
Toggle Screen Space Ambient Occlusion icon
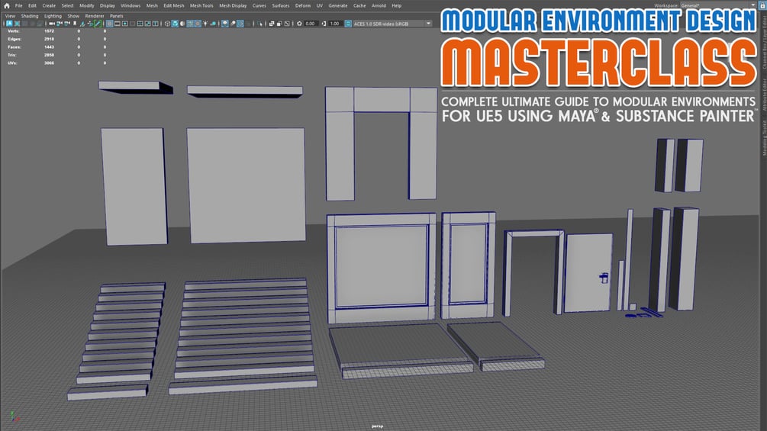coord(225,24)
